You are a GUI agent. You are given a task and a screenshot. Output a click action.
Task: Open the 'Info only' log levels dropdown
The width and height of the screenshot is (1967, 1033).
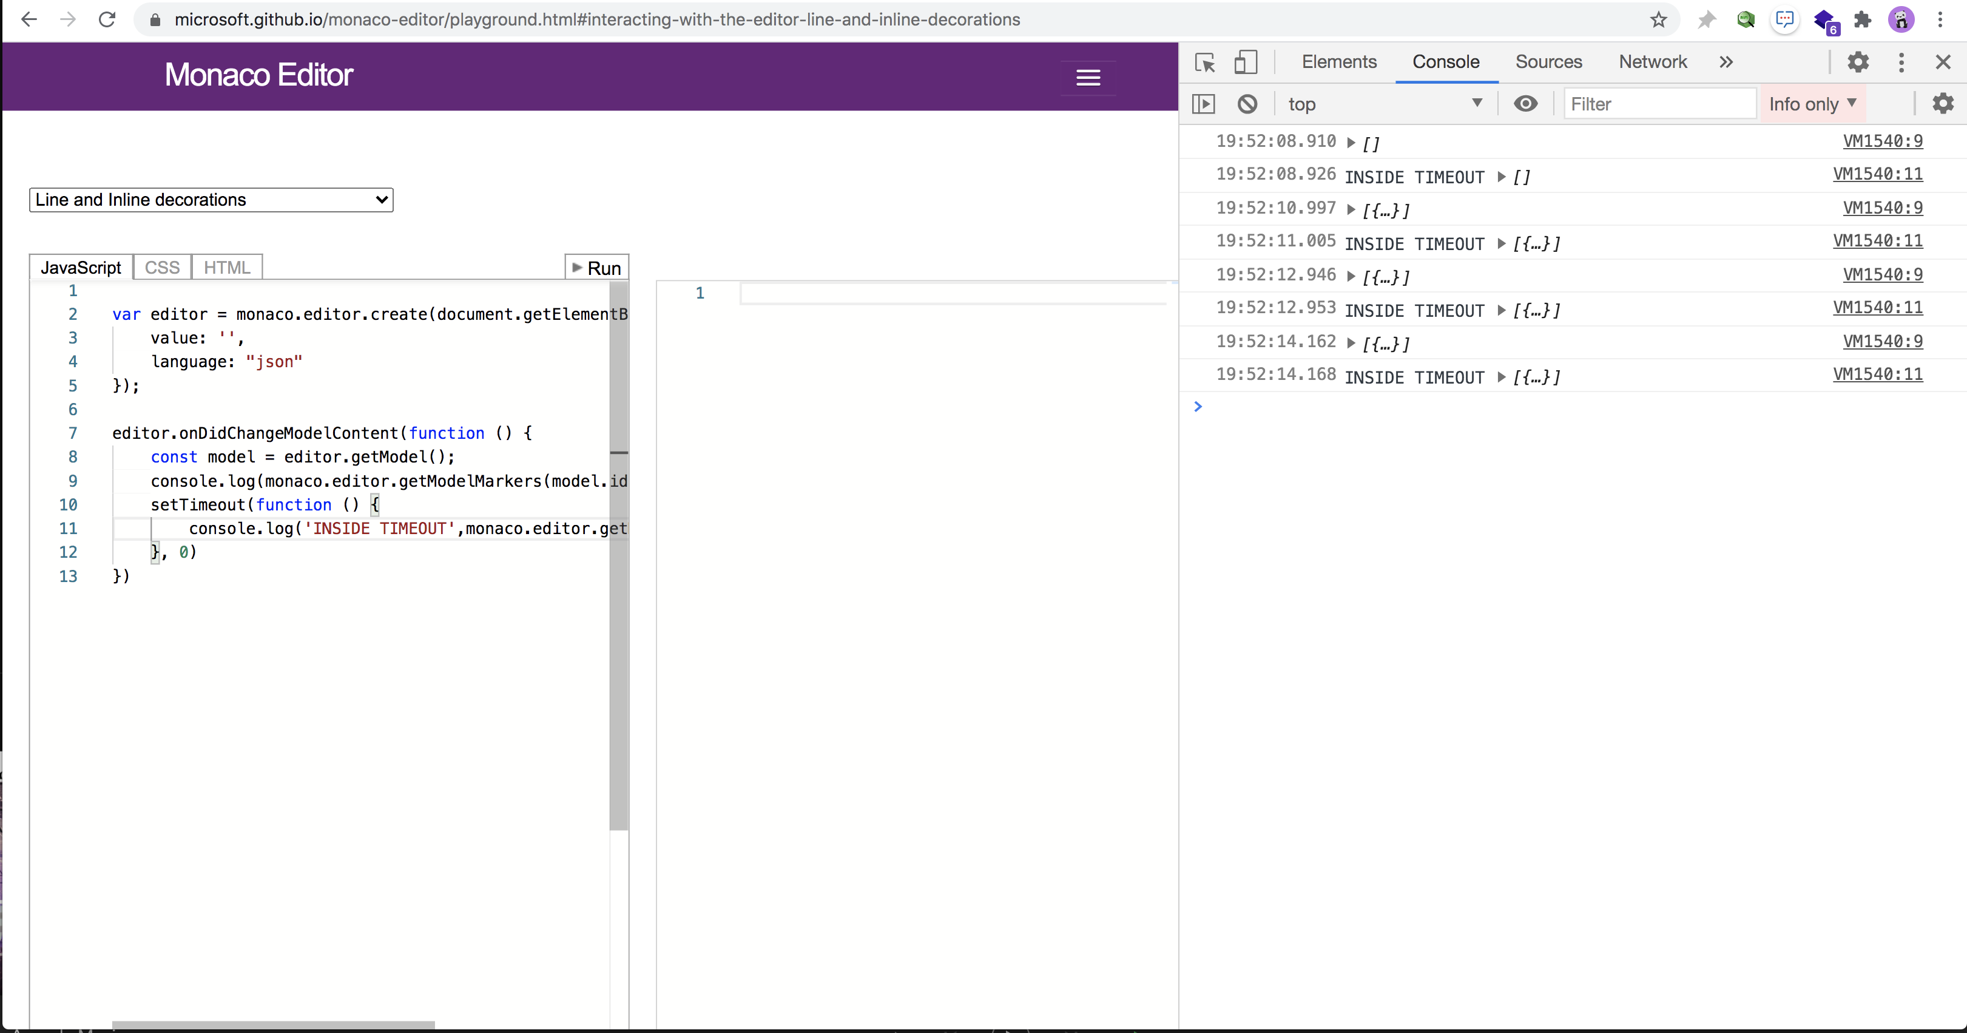point(1813,103)
